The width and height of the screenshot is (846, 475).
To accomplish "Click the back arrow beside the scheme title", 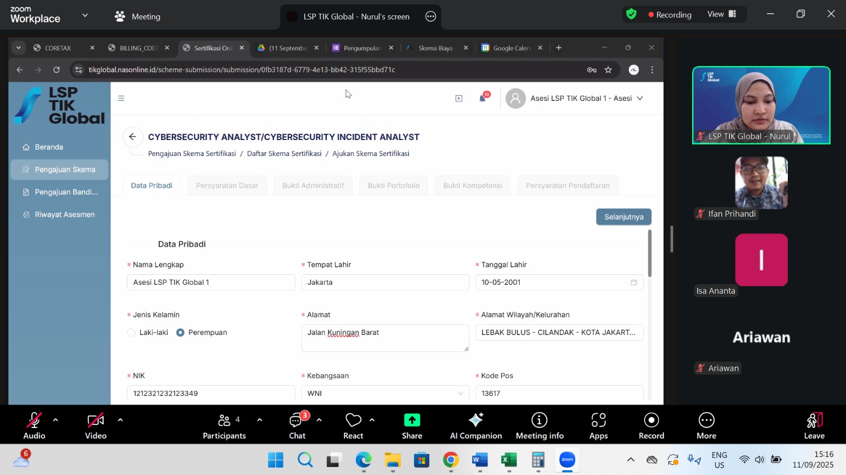I will [x=133, y=137].
